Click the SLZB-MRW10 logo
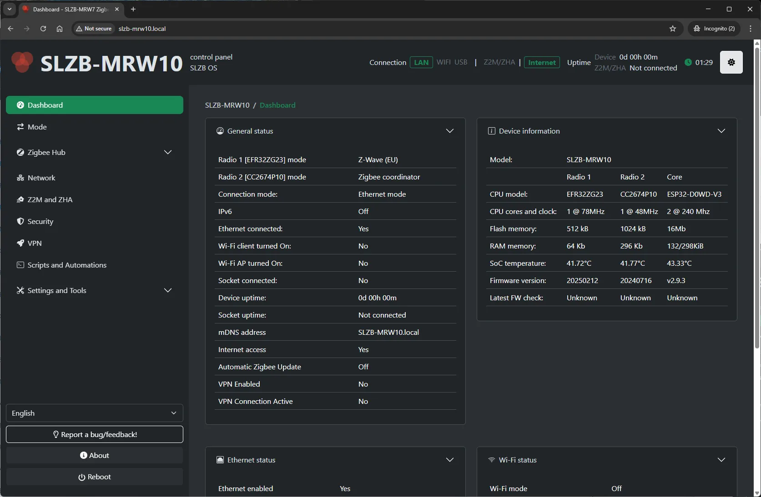 click(22, 62)
